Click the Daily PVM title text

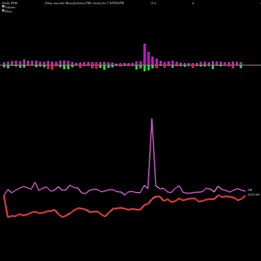[10, 3]
